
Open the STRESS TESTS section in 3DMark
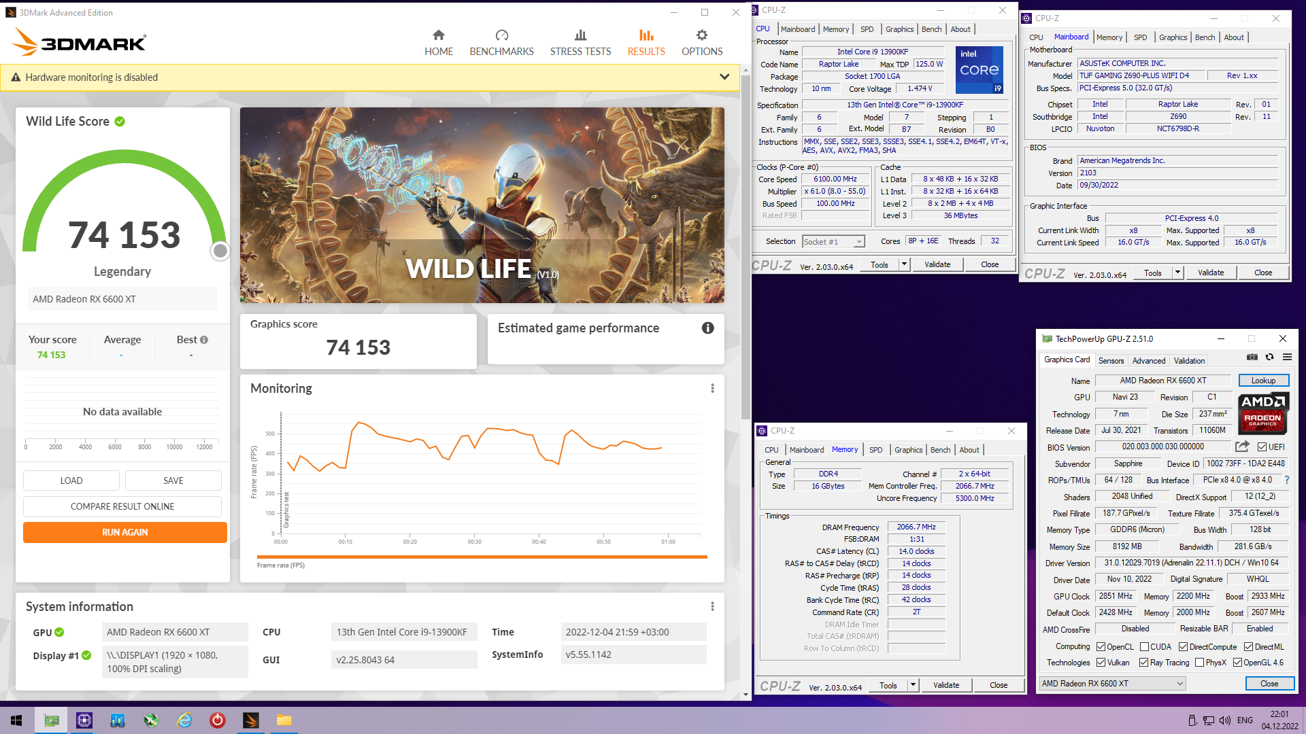580,43
